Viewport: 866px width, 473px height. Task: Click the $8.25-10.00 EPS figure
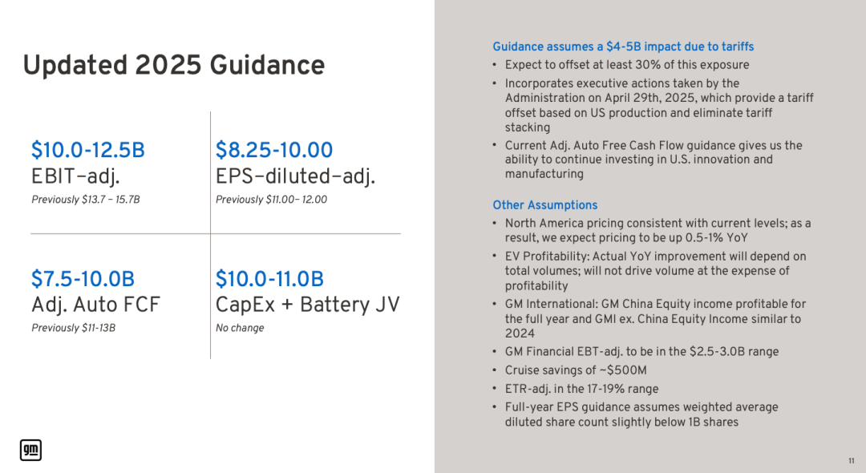click(274, 150)
